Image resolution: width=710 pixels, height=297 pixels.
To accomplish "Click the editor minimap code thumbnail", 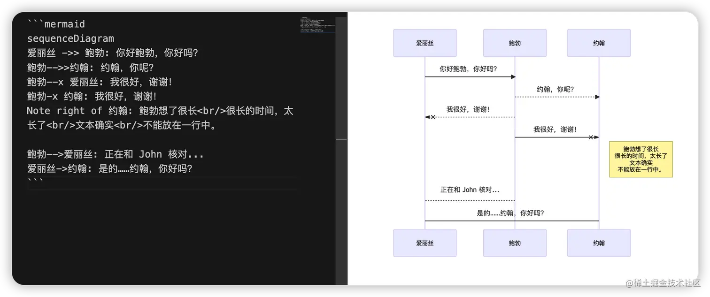I will (x=317, y=25).
